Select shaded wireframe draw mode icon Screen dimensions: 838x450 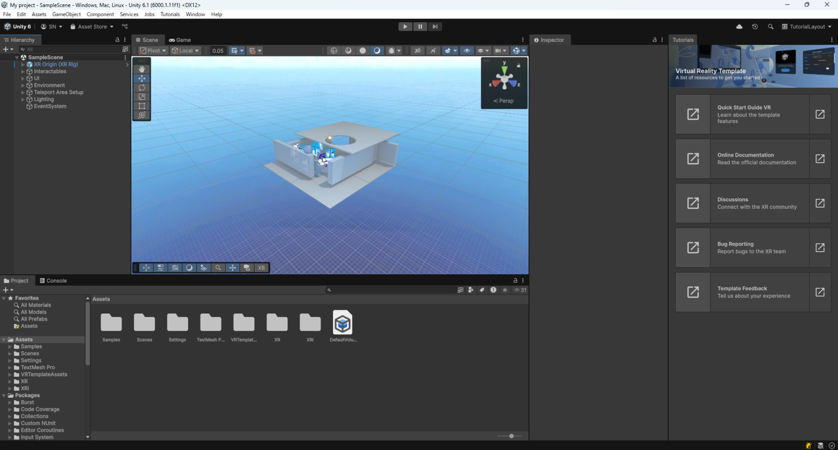tap(348, 51)
